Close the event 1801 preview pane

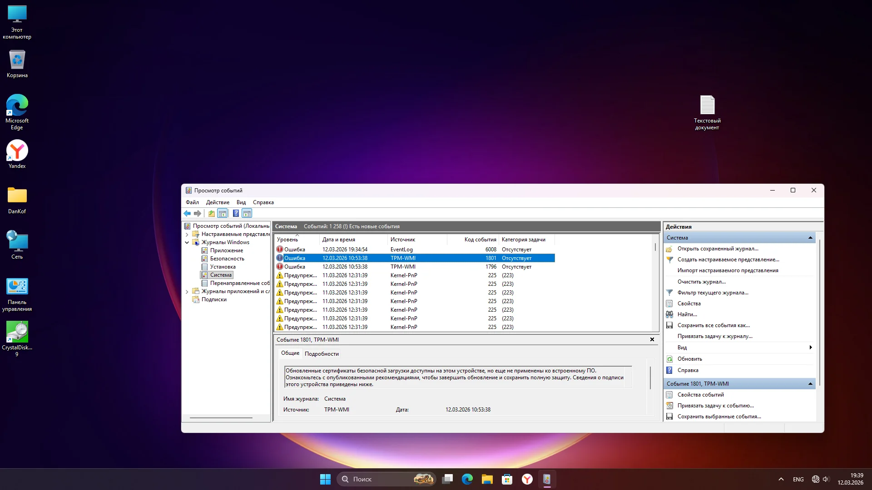[652, 339]
